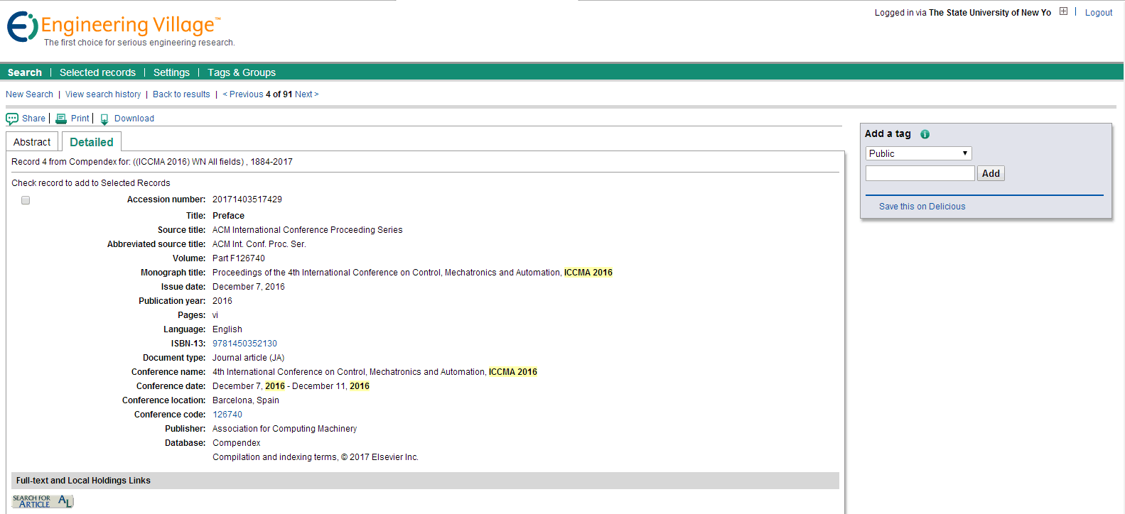
Task: Go Back to results
Action: pos(181,94)
